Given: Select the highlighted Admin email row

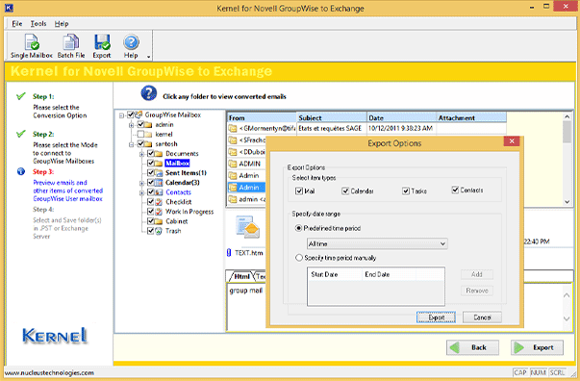Looking at the screenshot, I should tap(247, 188).
